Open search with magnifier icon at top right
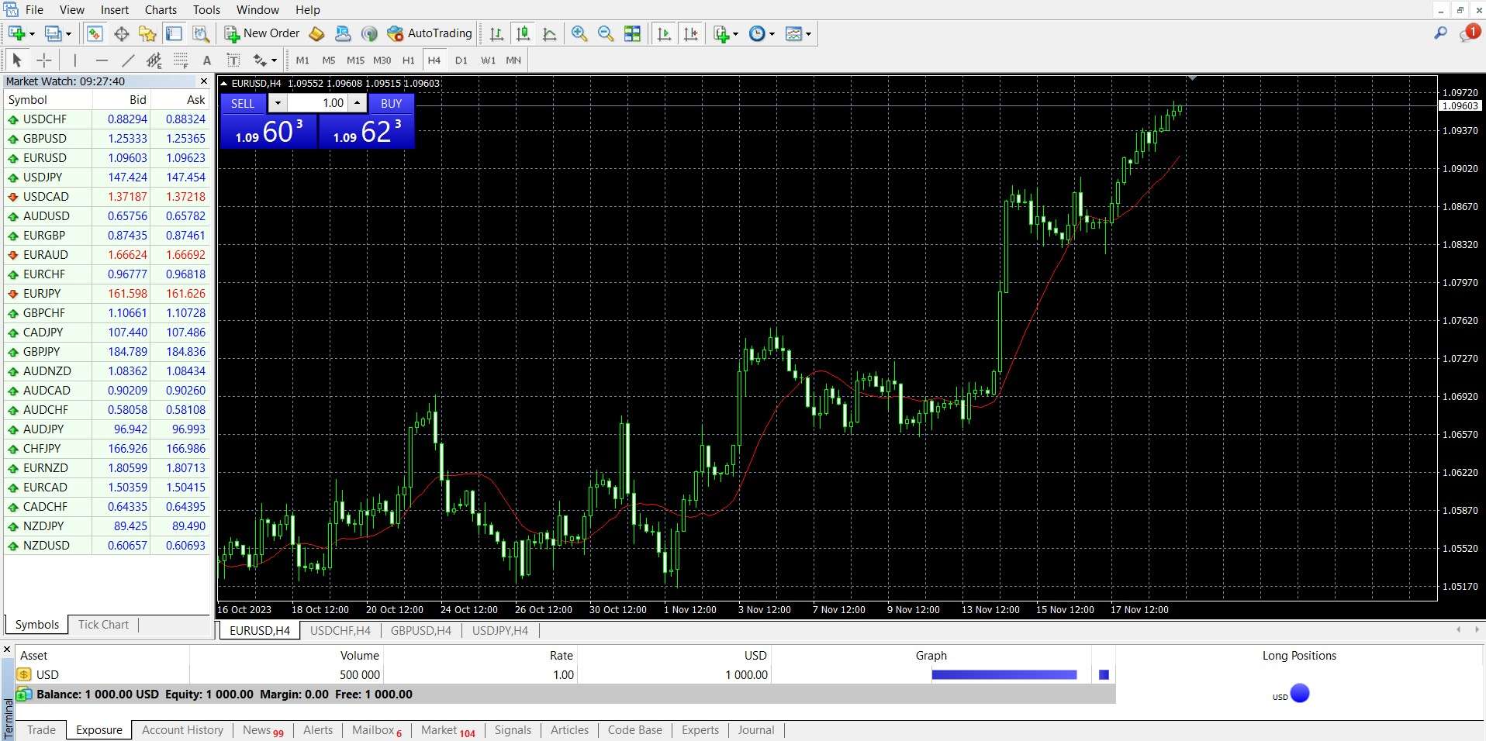The height and width of the screenshot is (741, 1486). (x=1440, y=33)
